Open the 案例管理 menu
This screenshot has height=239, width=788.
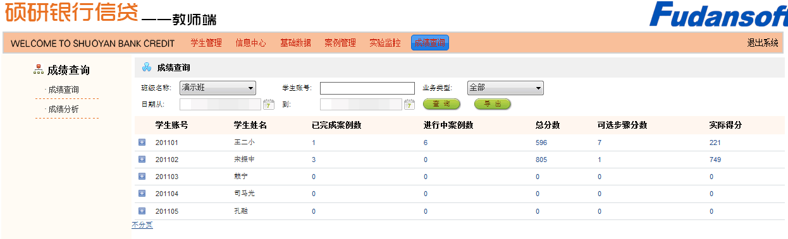pyautogui.click(x=340, y=43)
